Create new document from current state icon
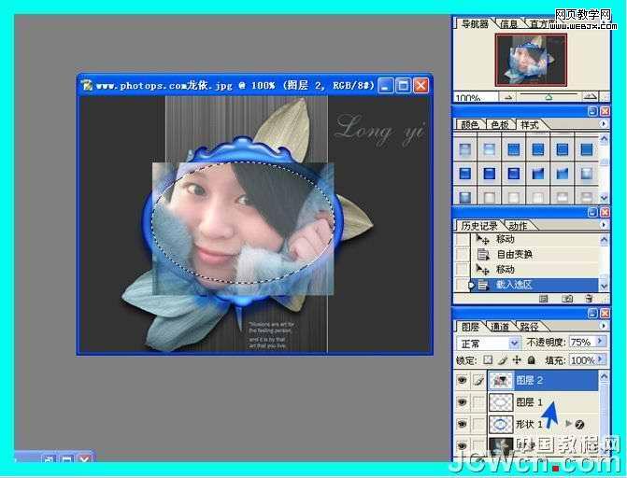Image resolution: width=627 pixels, height=478 pixels. (543, 299)
